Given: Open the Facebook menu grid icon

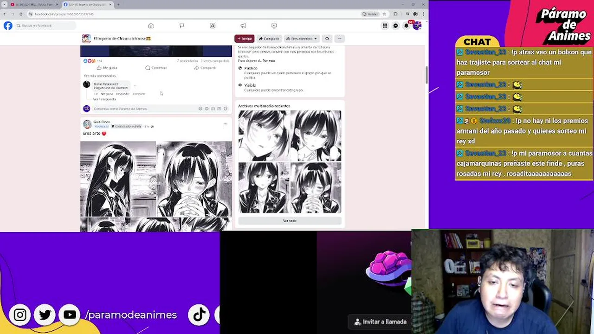Looking at the screenshot, I should coord(385,26).
